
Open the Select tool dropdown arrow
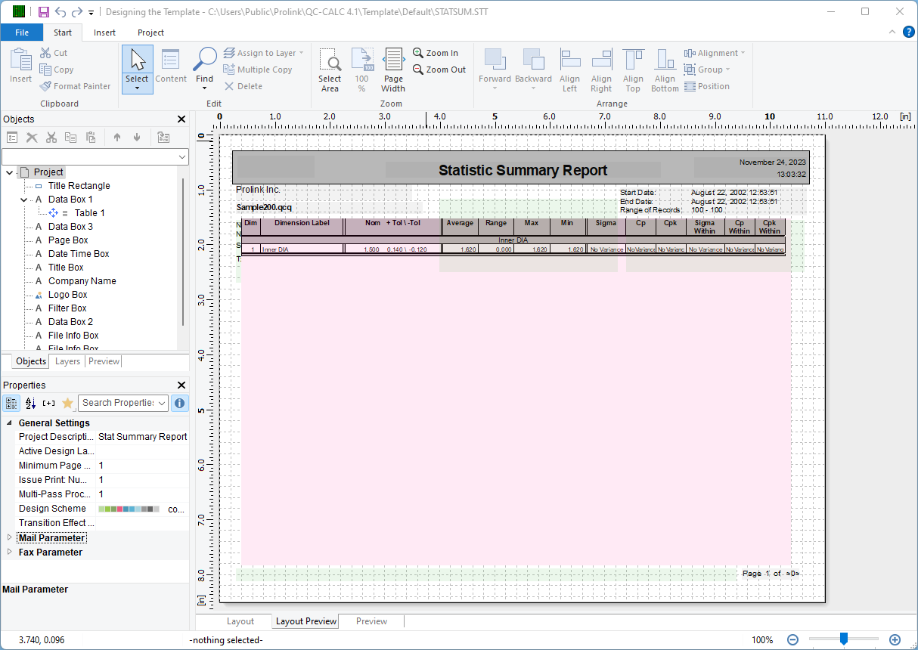pyautogui.click(x=137, y=88)
